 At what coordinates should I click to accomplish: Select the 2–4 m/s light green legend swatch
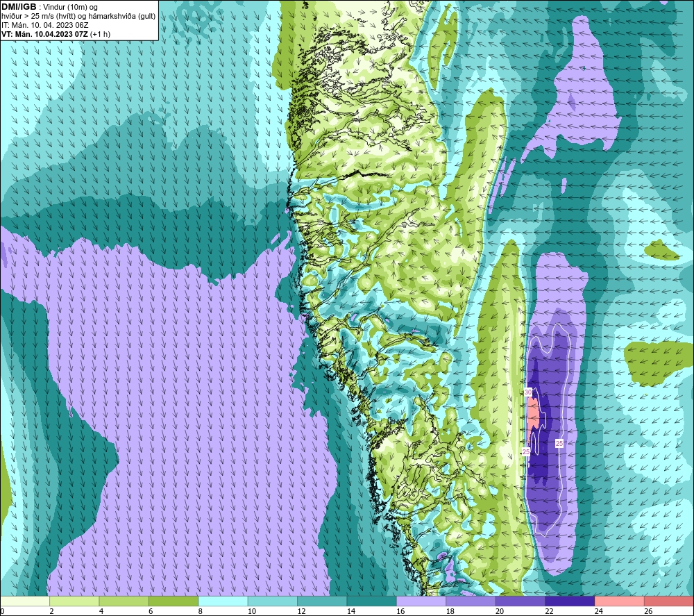74,601
